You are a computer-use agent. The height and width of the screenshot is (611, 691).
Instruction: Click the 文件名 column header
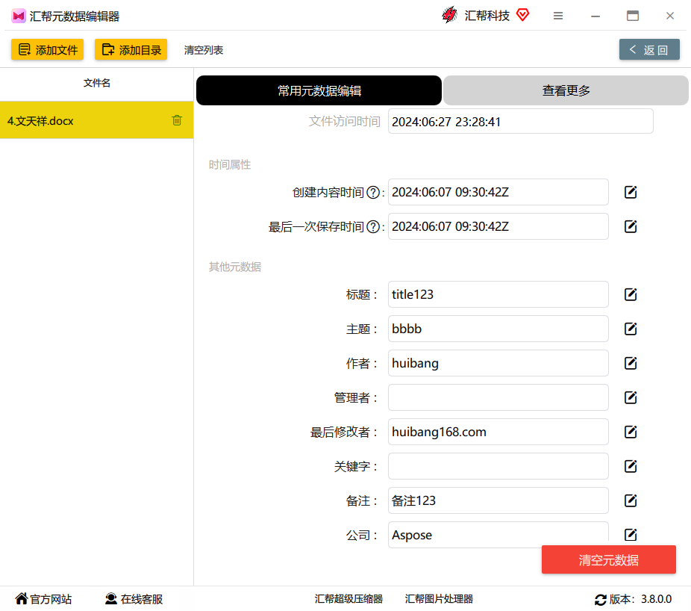pos(96,83)
